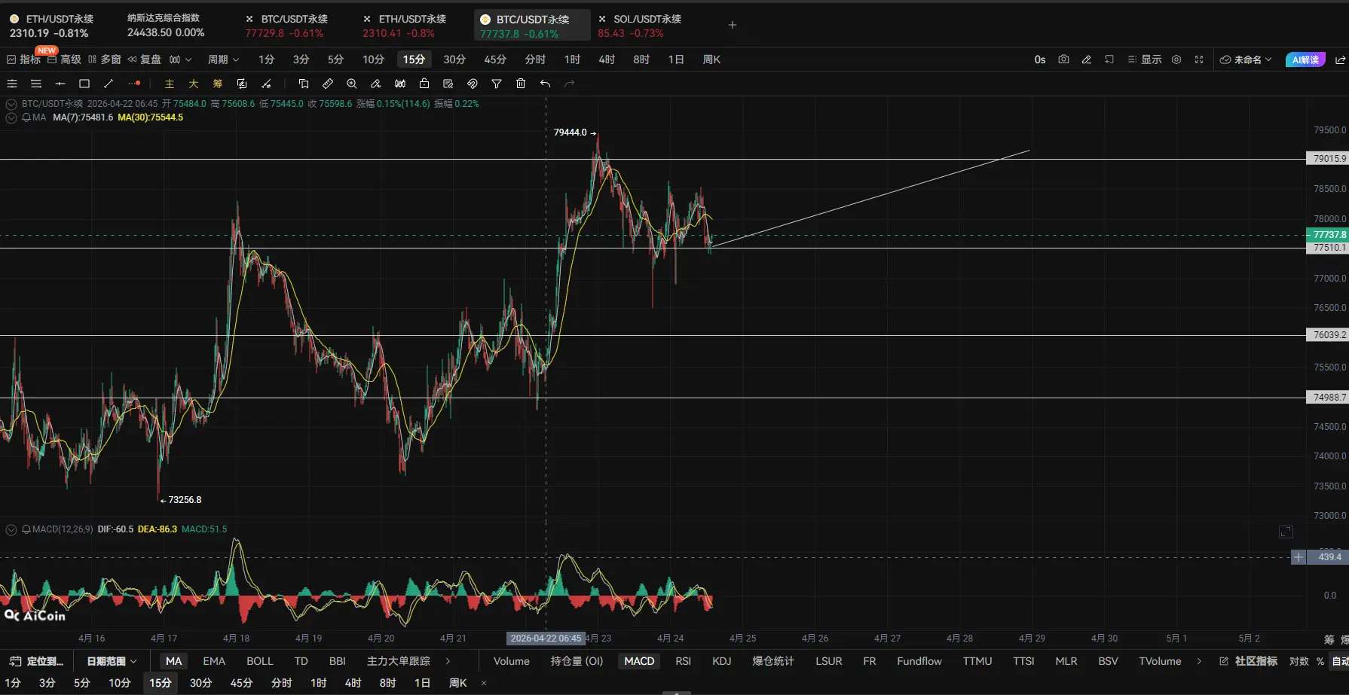Viewport: 1349px width, 695px height.
Task: Open the 周期 period dropdown
Action: click(x=223, y=59)
